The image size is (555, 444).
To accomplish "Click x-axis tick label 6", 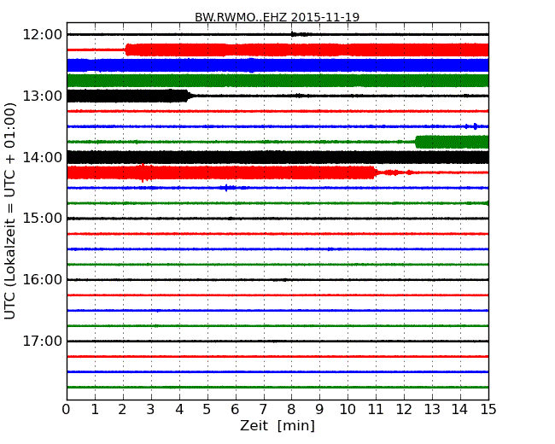I will tap(236, 409).
